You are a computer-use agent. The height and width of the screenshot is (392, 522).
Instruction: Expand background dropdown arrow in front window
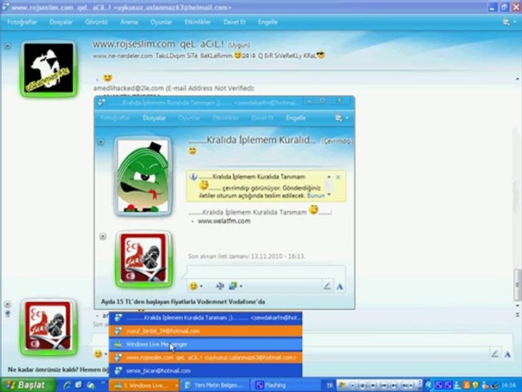241,286
